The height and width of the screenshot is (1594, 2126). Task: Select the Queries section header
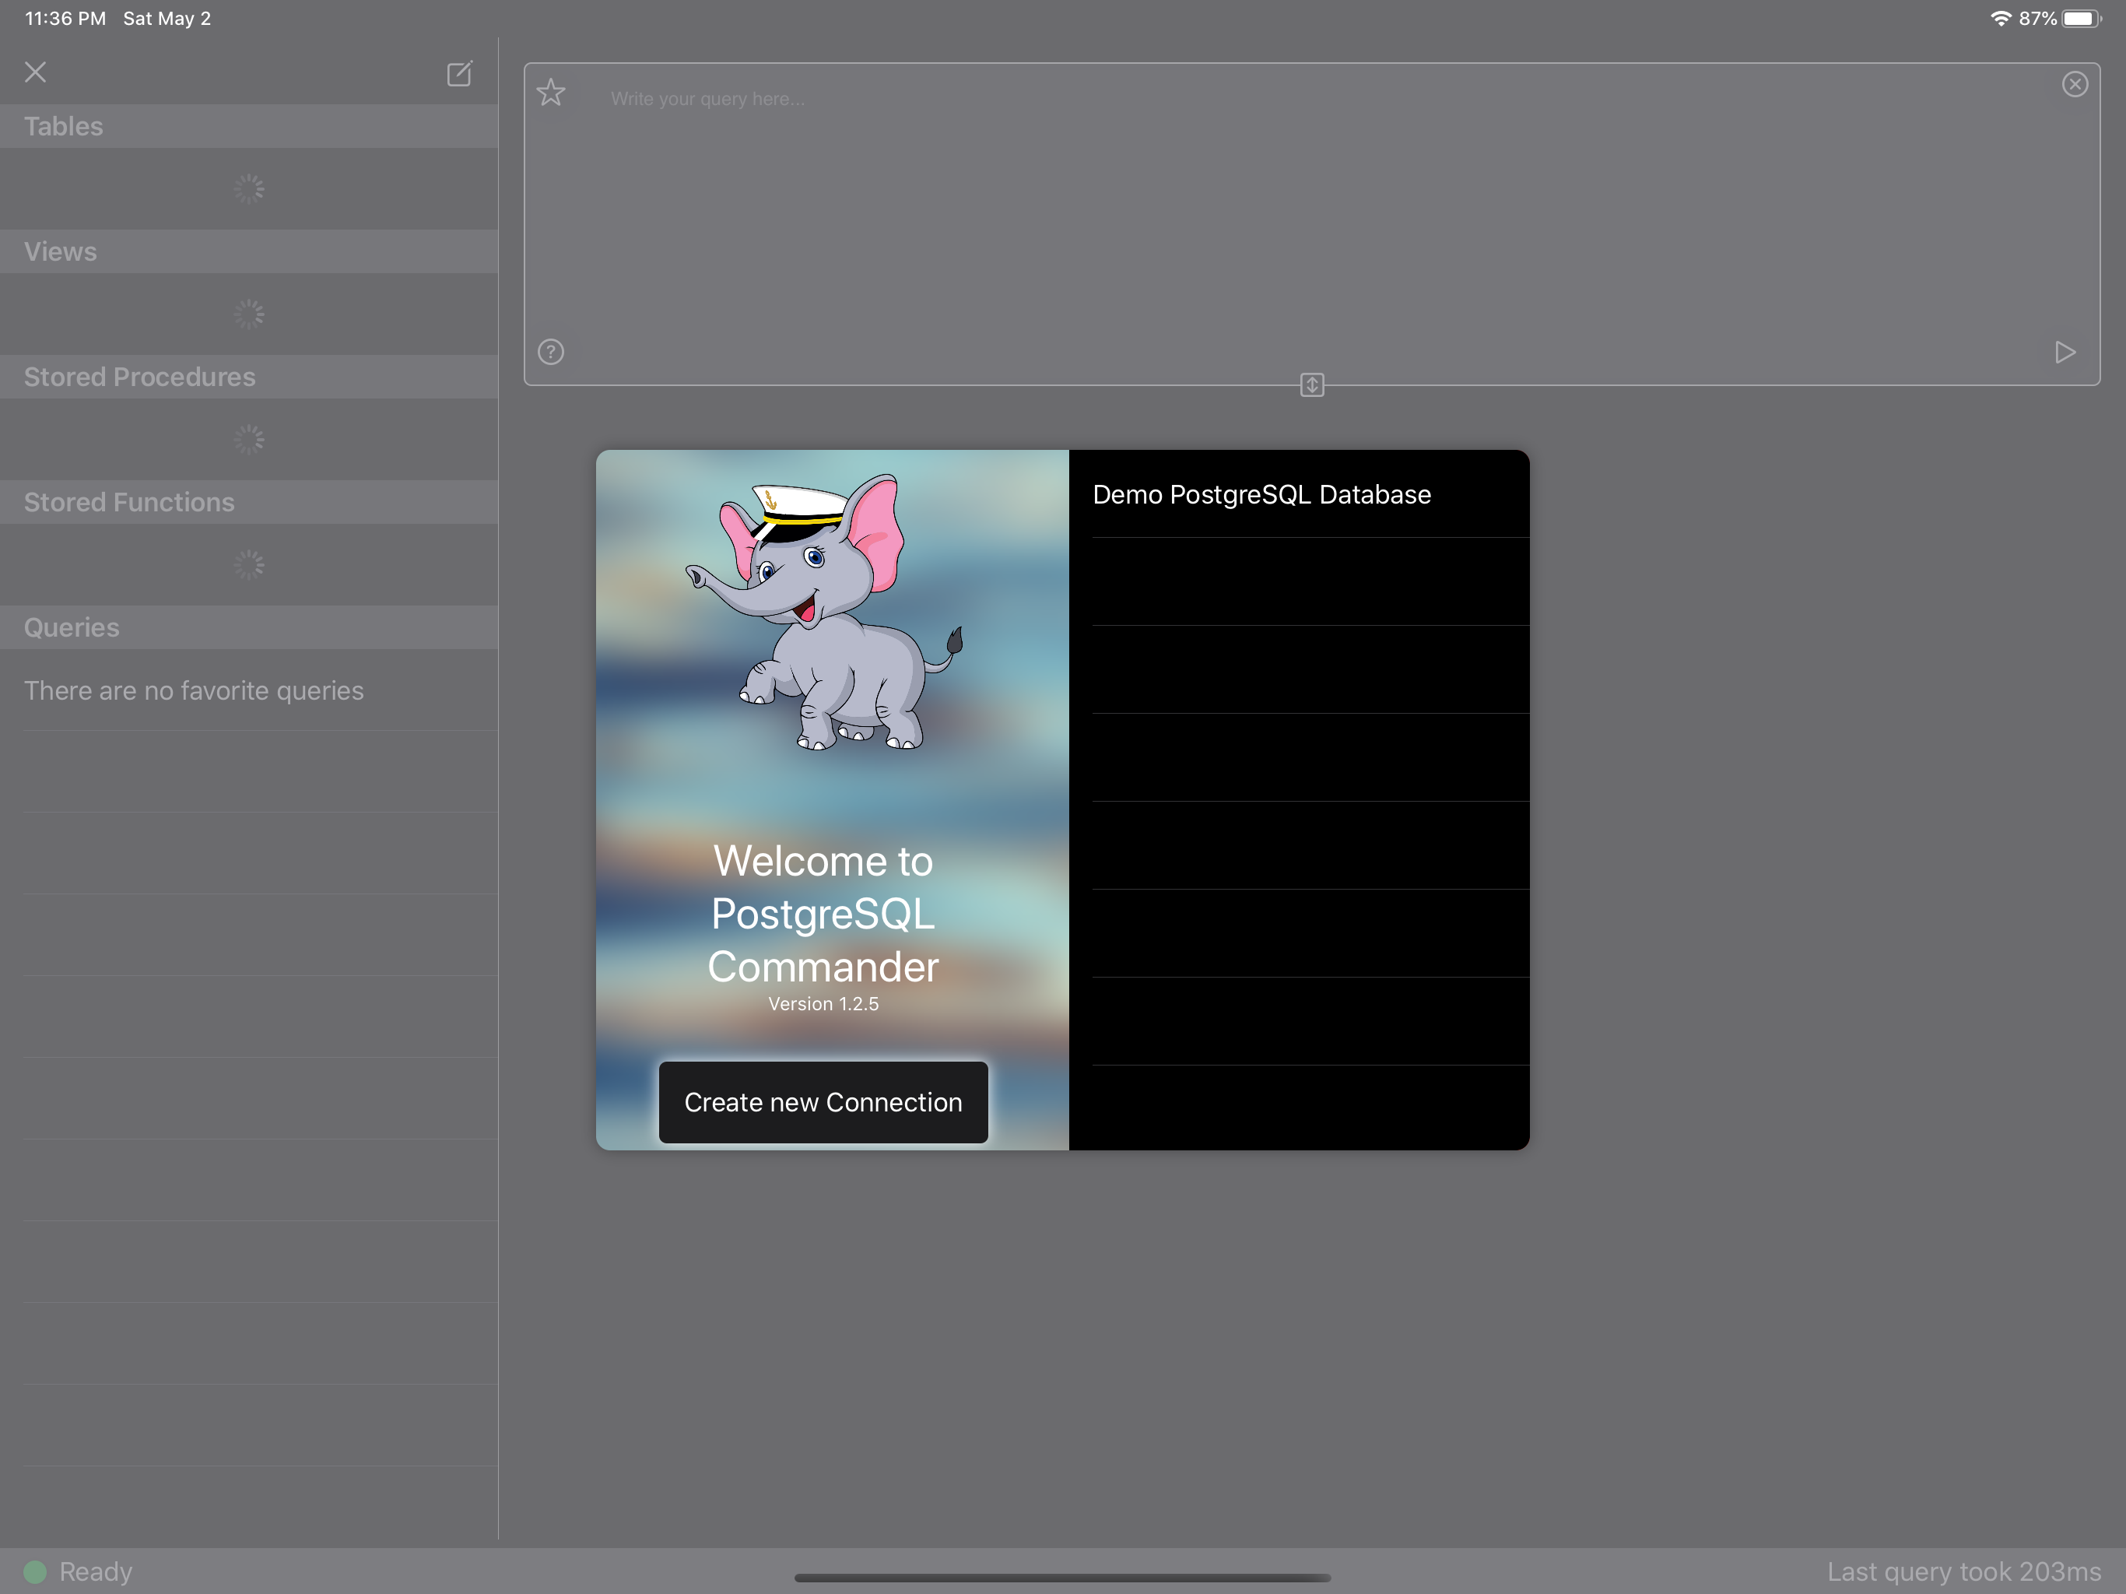(72, 628)
